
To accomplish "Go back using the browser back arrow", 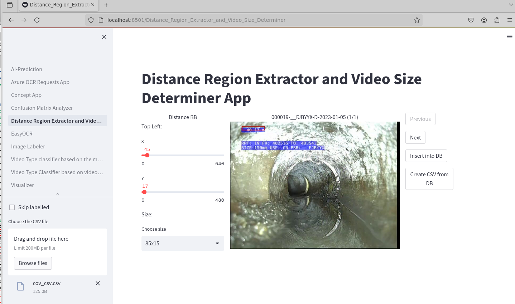I will point(11,20).
